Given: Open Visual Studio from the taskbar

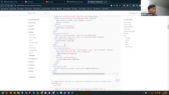Looking at the screenshot, I should (x=26, y=93).
